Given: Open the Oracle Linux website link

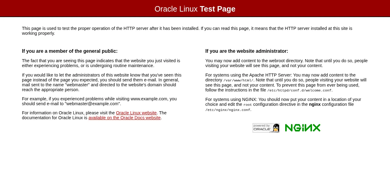Looking at the screenshot, I should coord(136,113).
